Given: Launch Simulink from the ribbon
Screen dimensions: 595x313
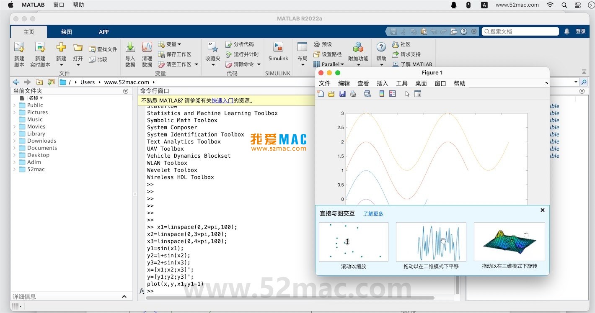Looking at the screenshot, I should (x=278, y=51).
